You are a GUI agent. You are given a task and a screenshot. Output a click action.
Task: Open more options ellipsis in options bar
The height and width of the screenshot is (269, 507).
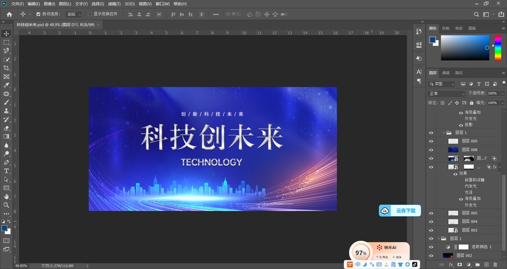216,14
